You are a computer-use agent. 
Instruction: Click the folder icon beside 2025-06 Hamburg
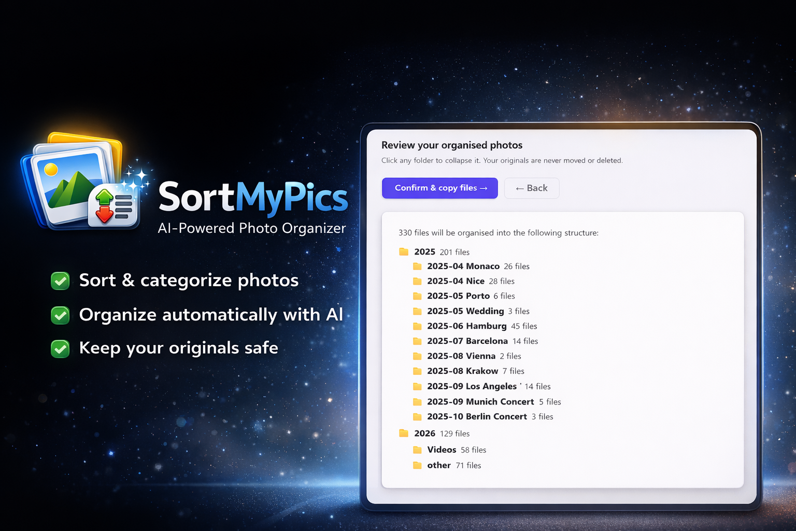(x=418, y=326)
